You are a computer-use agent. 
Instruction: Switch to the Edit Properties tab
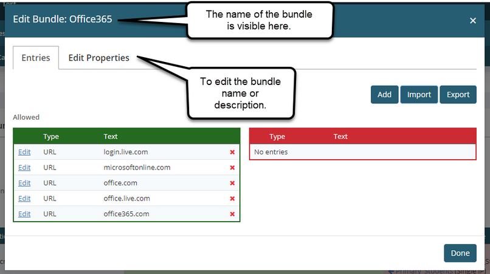pos(98,58)
